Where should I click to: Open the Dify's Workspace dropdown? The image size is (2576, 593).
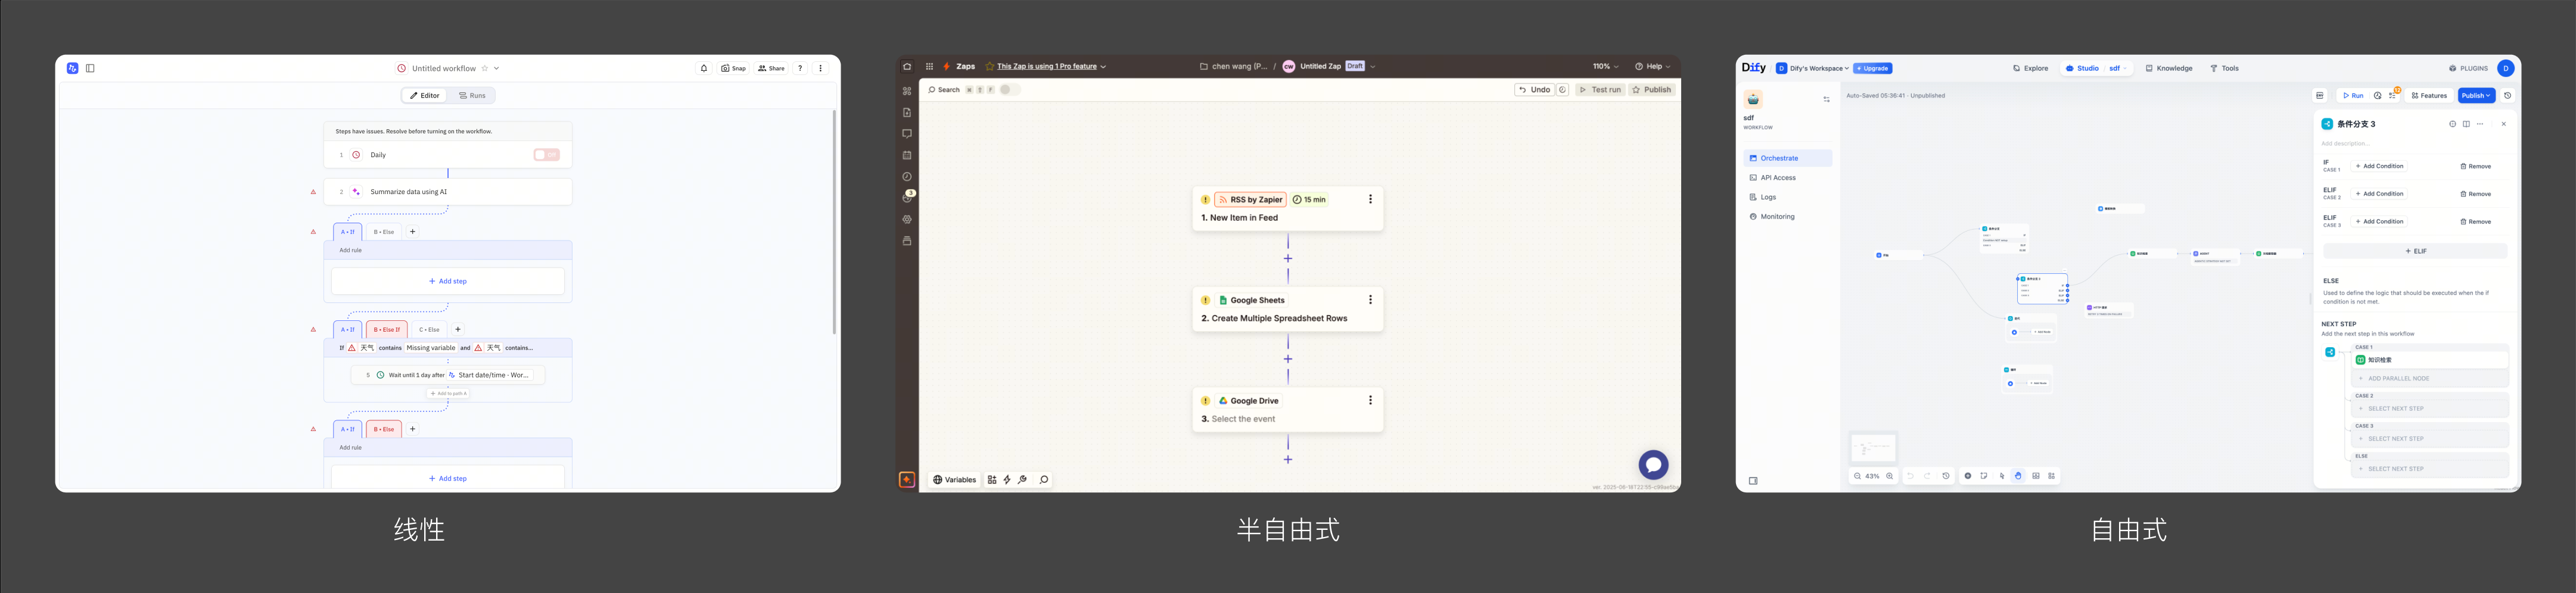coord(1812,68)
